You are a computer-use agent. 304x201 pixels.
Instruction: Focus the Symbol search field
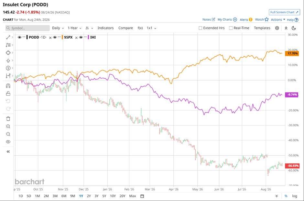pos(27,28)
